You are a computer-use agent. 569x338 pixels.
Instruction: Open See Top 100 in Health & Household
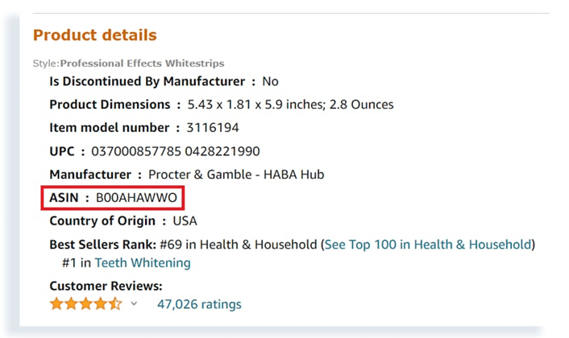pyautogui.click(x=428, y=244)
